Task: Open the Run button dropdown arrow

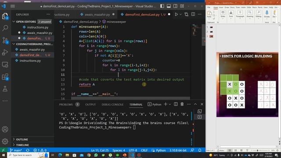Action: (x=180, y=14)
